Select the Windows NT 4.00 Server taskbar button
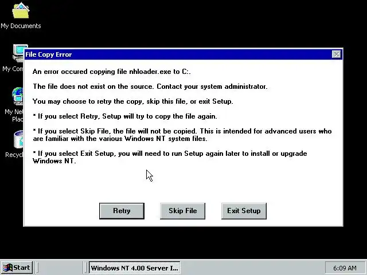 coord(135,268)
